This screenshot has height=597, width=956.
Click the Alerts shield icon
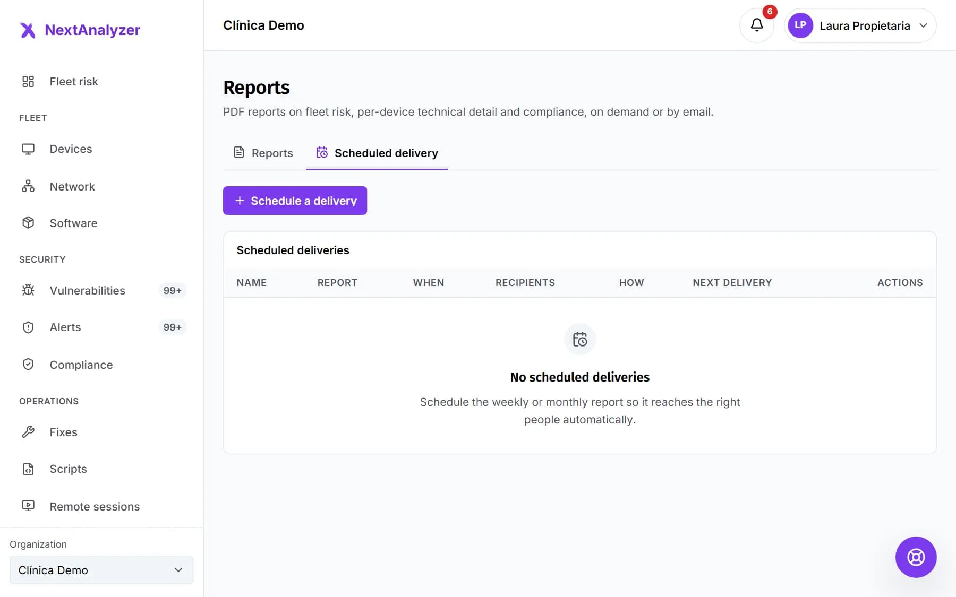[x=28, y=327]
